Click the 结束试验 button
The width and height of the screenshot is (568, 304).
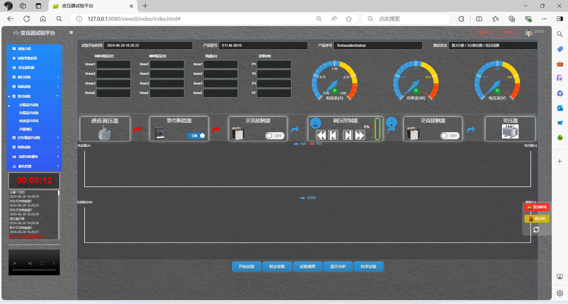368,266
